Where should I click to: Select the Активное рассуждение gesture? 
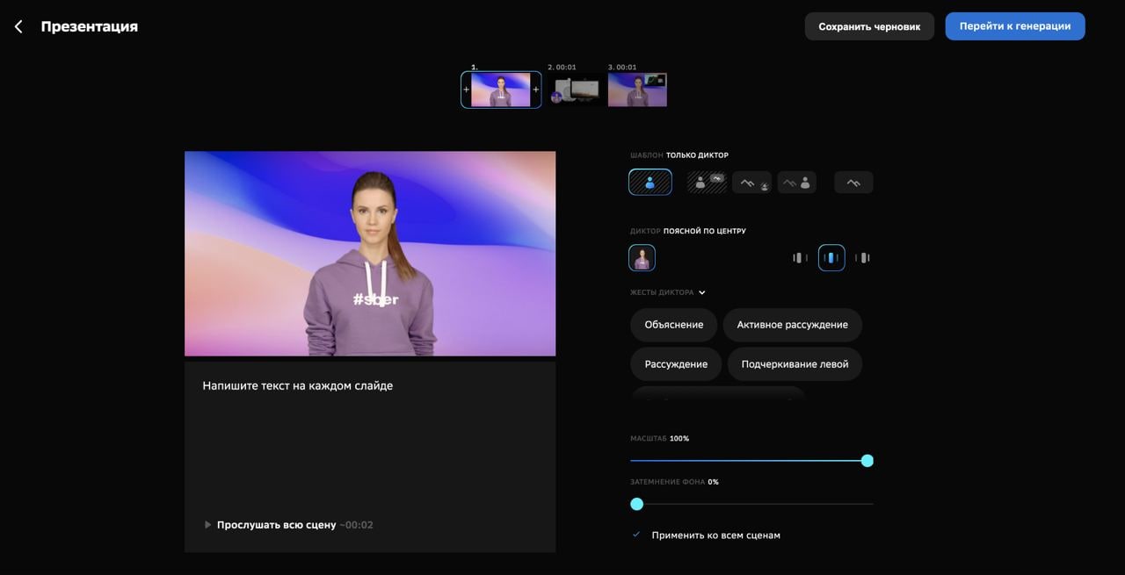pos(792,325)
